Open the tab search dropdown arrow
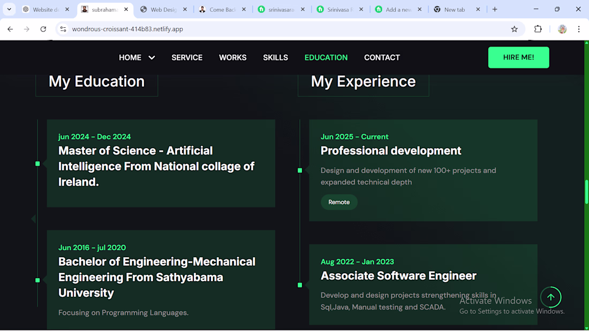The width and height of the screenshot is (589, 331). [9, 9]
